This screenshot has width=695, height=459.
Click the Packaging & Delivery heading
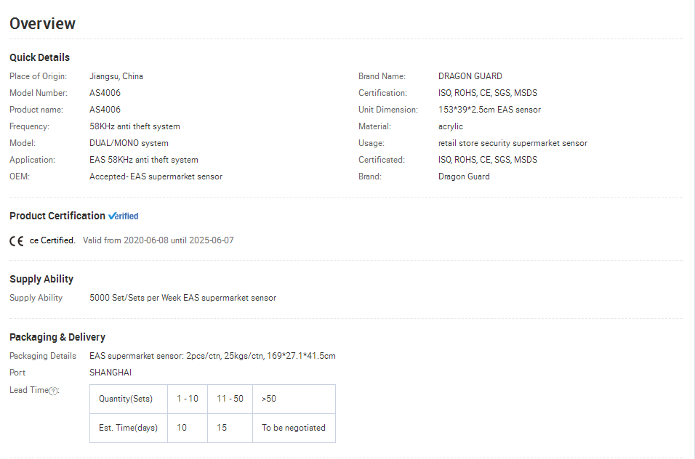tap(57, 337)
